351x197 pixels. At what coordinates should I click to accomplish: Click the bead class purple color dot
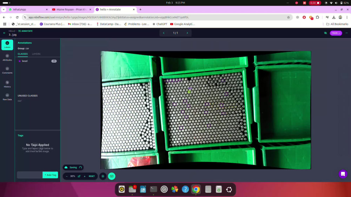point(20,61)
